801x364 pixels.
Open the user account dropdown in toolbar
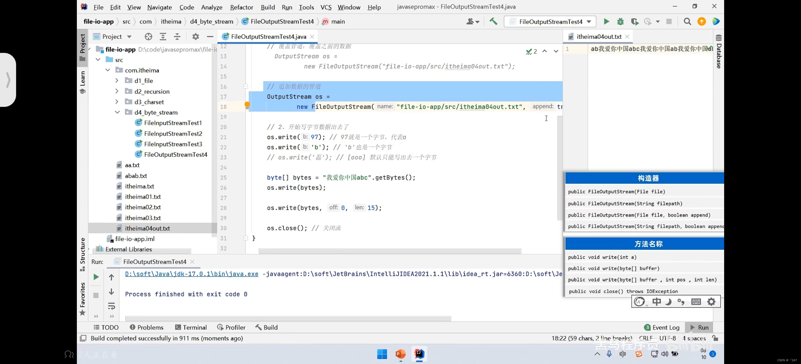coord(473,21)
